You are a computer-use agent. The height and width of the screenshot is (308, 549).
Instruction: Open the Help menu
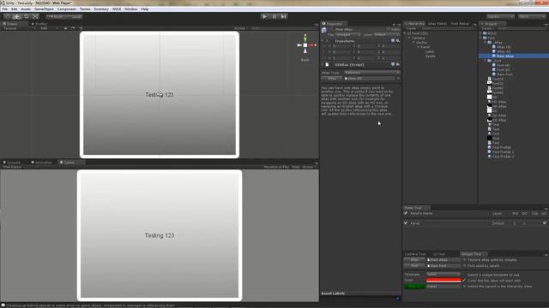(x=145, y=9)
